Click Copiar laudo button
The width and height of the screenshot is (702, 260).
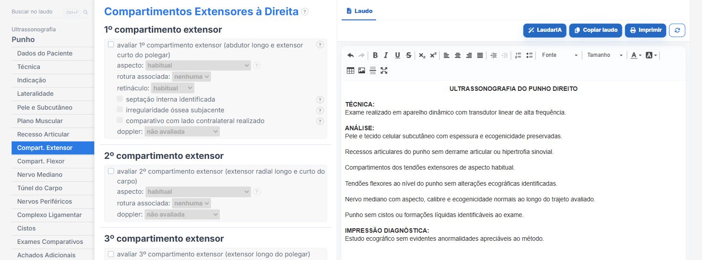(x=596, y=30)
